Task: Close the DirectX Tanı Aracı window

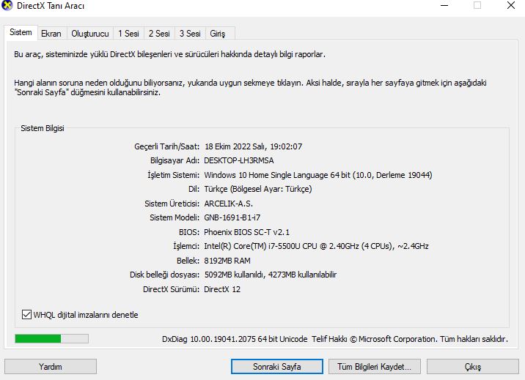Action: coord(511,5)
